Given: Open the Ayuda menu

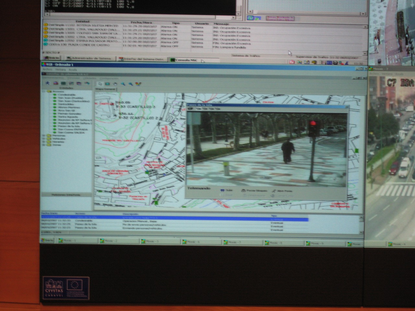Looking at the screenshot, I should coord(73,70).
